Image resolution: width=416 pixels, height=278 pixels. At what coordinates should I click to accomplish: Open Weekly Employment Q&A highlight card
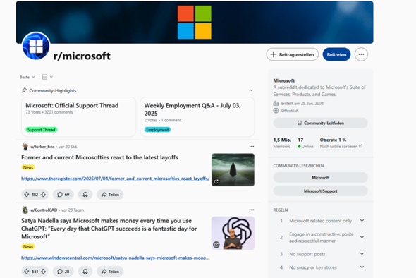(197, 117)
